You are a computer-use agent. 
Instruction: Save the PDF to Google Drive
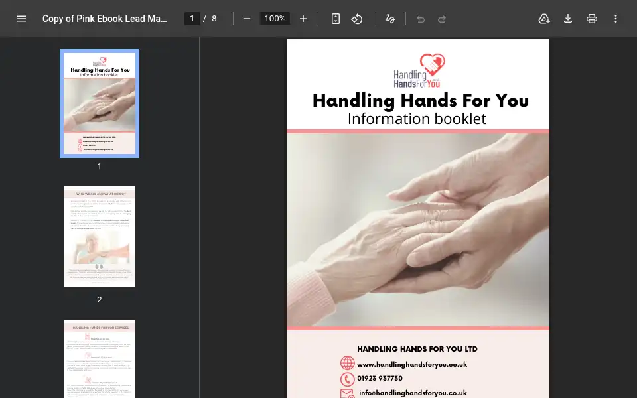544,19
